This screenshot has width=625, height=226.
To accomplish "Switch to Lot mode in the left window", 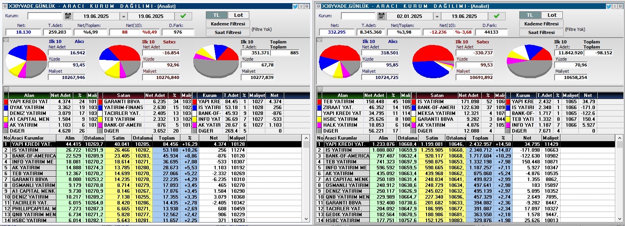I will pos(238,15).
